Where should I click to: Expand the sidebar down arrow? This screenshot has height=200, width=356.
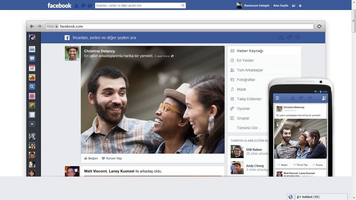[x=32, y=124]
